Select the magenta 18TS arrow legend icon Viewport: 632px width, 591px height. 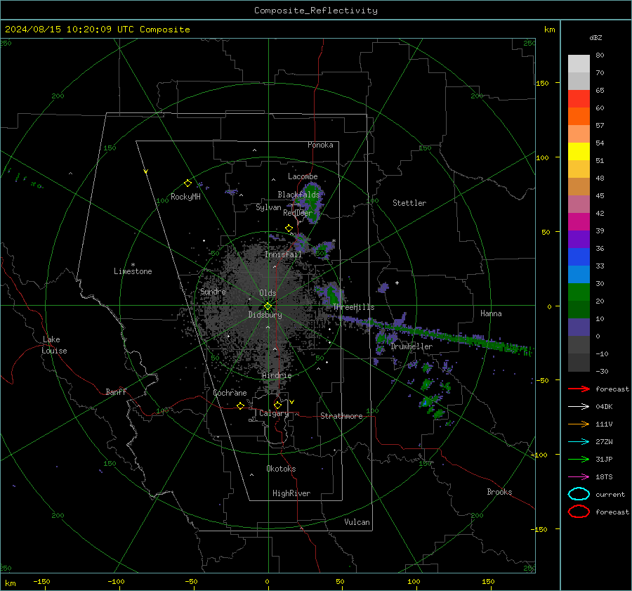click(x=579, y=477)
